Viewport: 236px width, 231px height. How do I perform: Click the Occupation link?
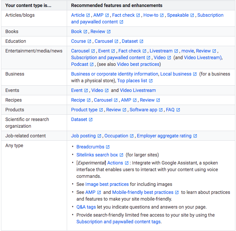click(116, 136)
